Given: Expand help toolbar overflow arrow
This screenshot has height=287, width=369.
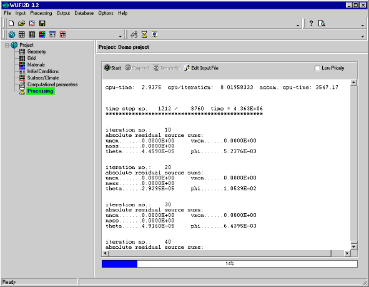Looking at the screenshot, I should [x=362, y=25].
